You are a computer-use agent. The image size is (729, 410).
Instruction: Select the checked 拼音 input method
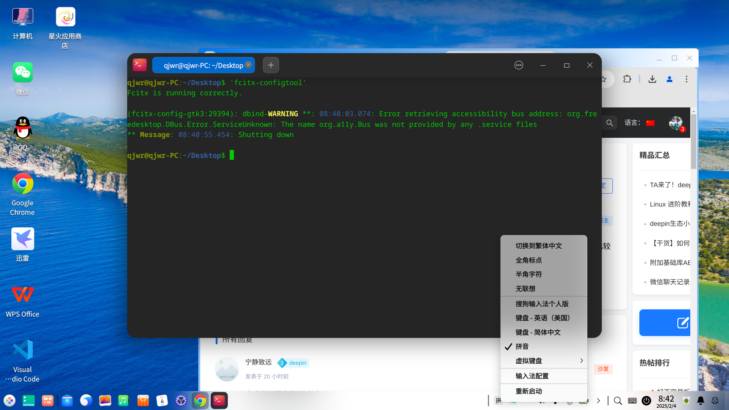pyautogui.click(x=544, y=346)
